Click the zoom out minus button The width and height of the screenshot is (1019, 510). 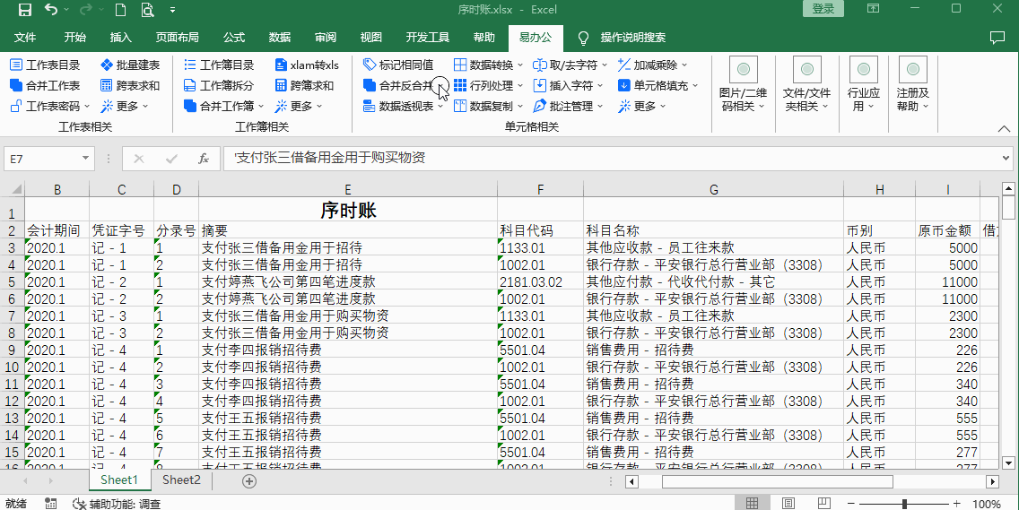coord(852,504)
